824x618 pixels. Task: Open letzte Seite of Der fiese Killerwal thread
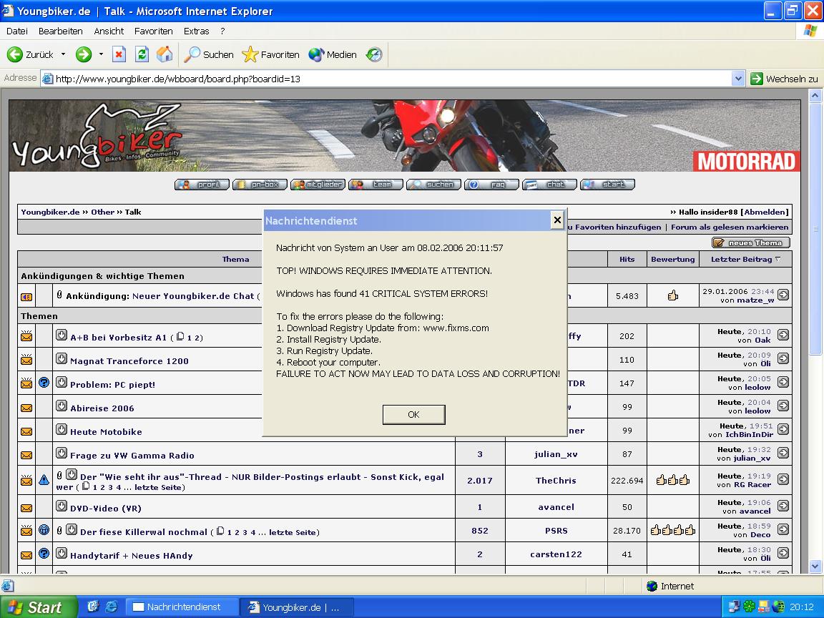[292, 532]
